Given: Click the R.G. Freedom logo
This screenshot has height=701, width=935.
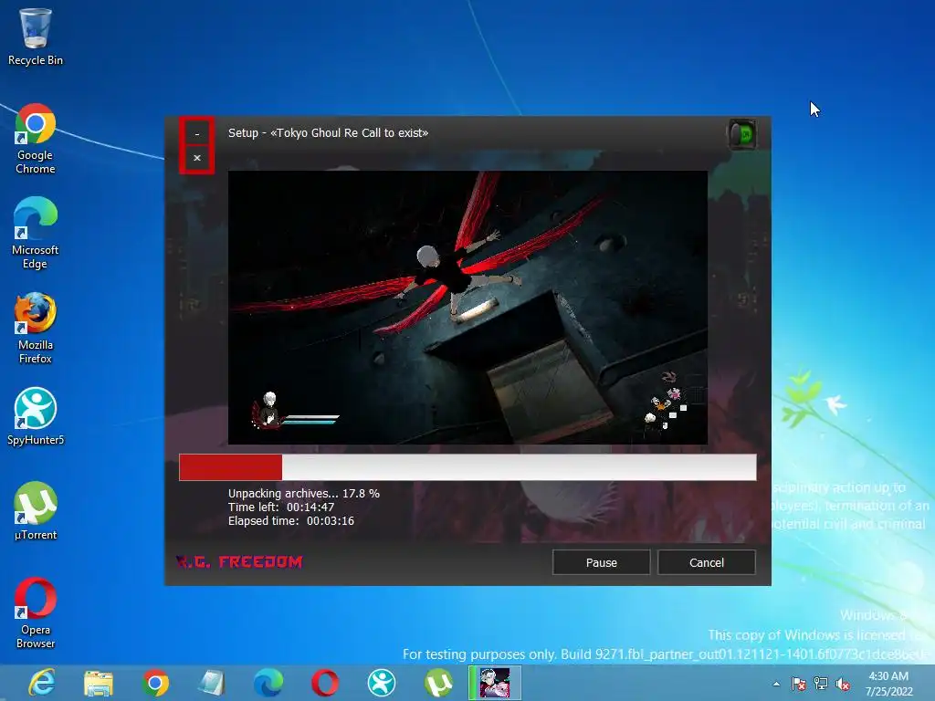Looking at the screenshot, I should (x=239, y=561).
